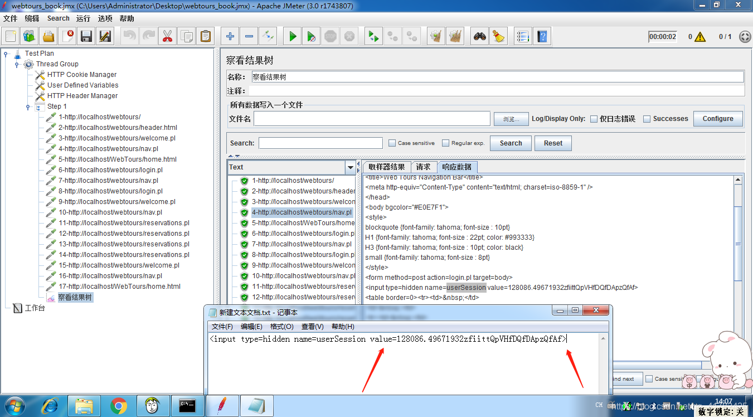753x417 pixels.
Task: Toggle the 仅日志错误 checkbox
Action: [x=594, y=119]
